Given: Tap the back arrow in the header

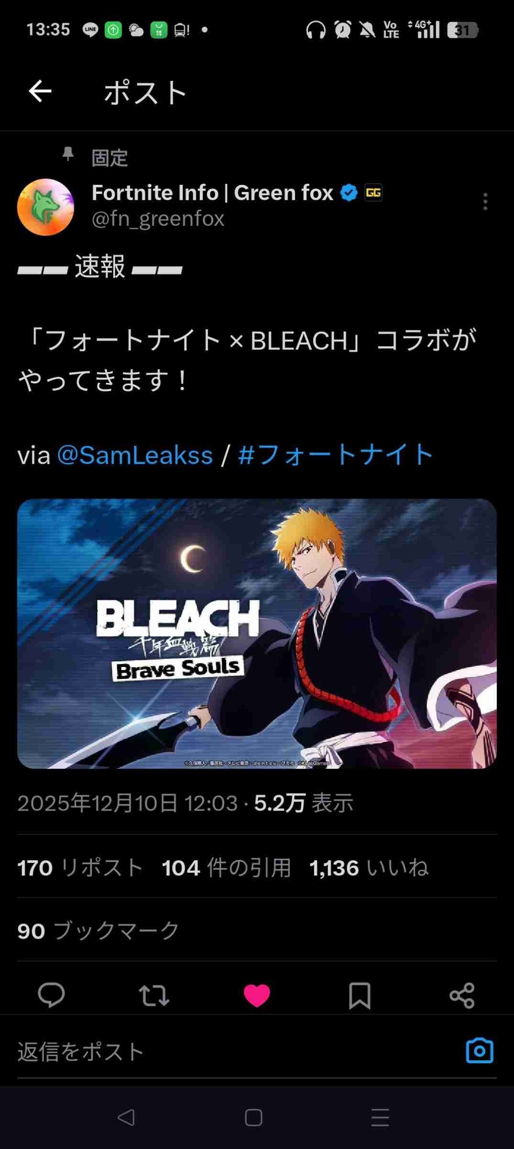Looking at the screenshot, I should point(40,91).
